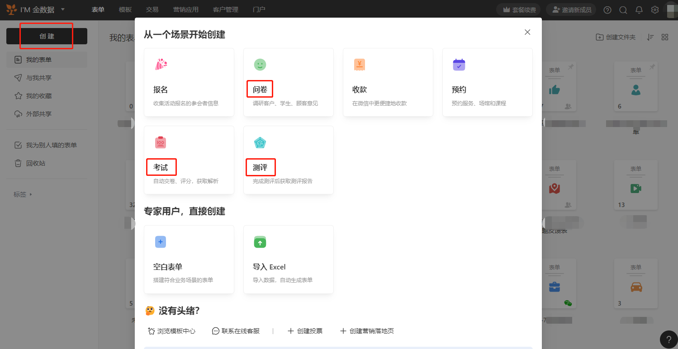
Task: Switch to the 模板 top tab
Action: coord(125,9)
